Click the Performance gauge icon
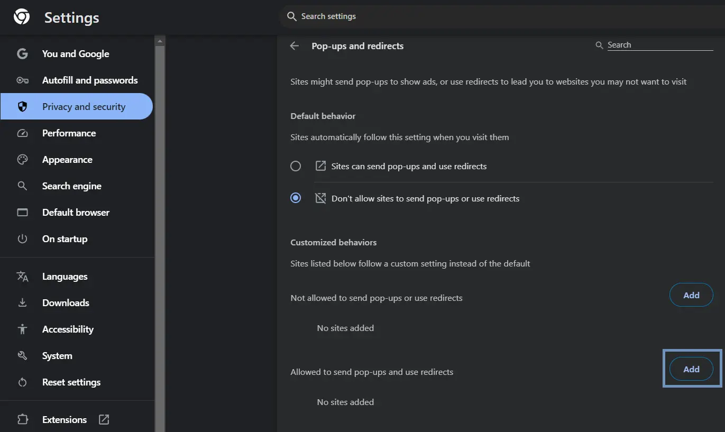The width and height of the screenshot is (725, 432). point(22,133)
